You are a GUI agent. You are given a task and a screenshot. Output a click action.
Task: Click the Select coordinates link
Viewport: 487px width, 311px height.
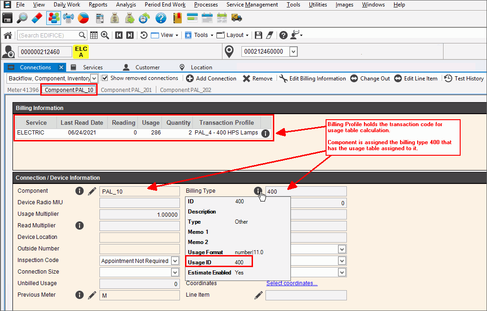click(292, 283)
